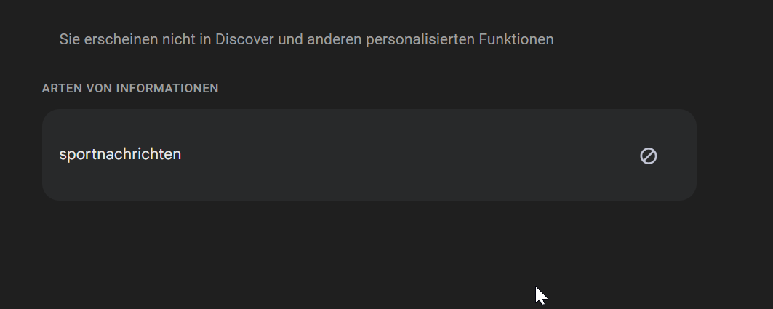Click the divider line under the notice
Image resolution: width=773 pixels, height=309 pixels.
[369, 68]
